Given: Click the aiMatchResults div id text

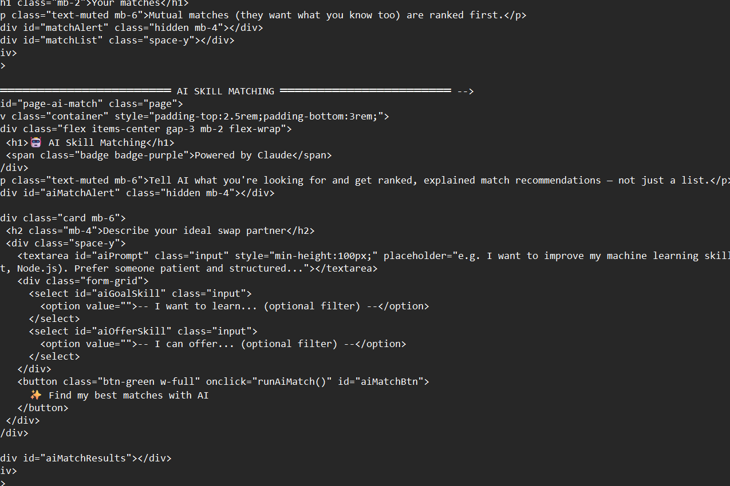Looking at the screenshot, I should click(x=86, y=458).
